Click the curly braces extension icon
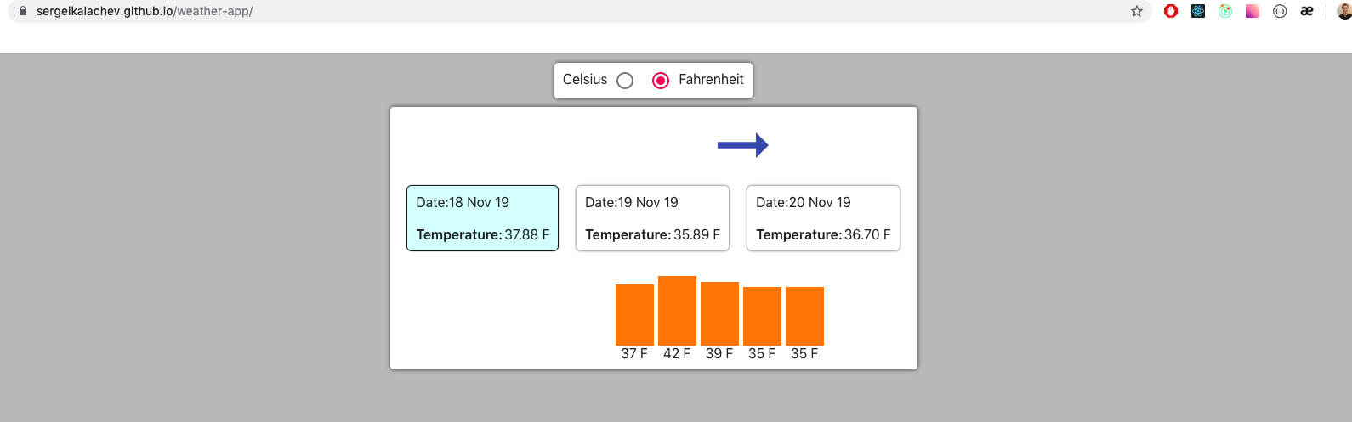The width and height of the screenshot is (1352, 422). (1280, 11)
